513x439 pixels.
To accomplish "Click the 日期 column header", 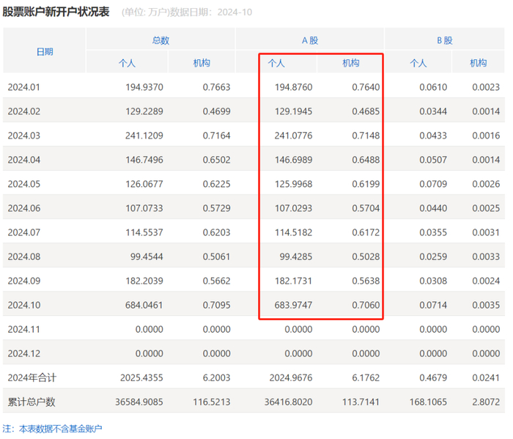I will [45, 52].
